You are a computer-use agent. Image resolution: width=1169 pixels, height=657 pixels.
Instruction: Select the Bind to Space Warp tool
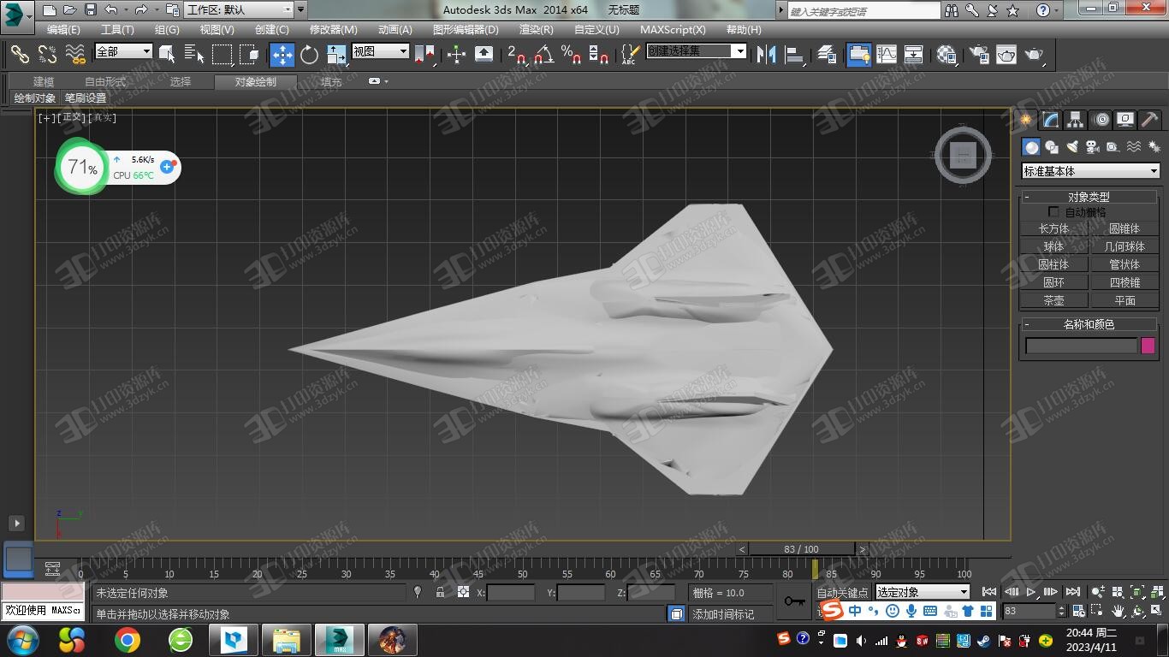75,55
